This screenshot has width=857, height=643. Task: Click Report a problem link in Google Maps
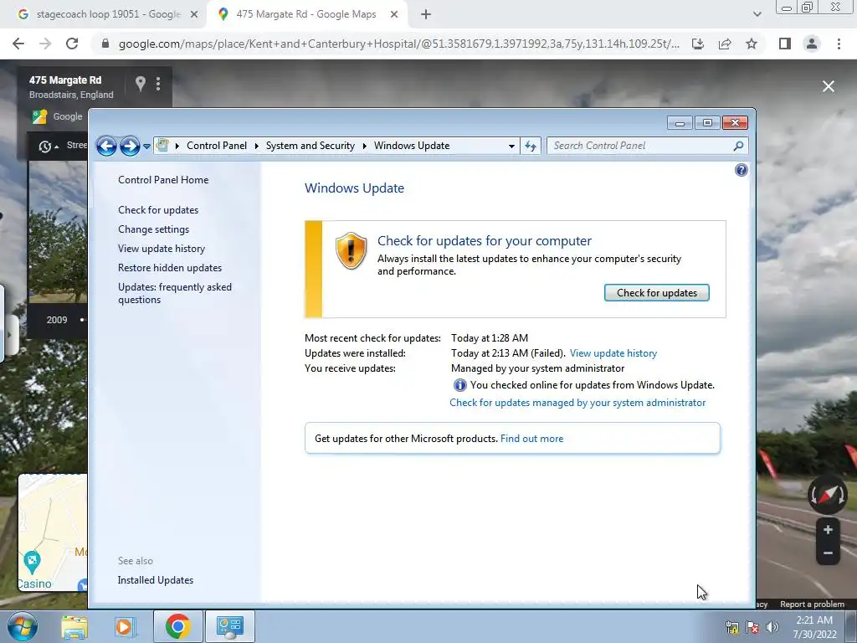coord(812,604)
